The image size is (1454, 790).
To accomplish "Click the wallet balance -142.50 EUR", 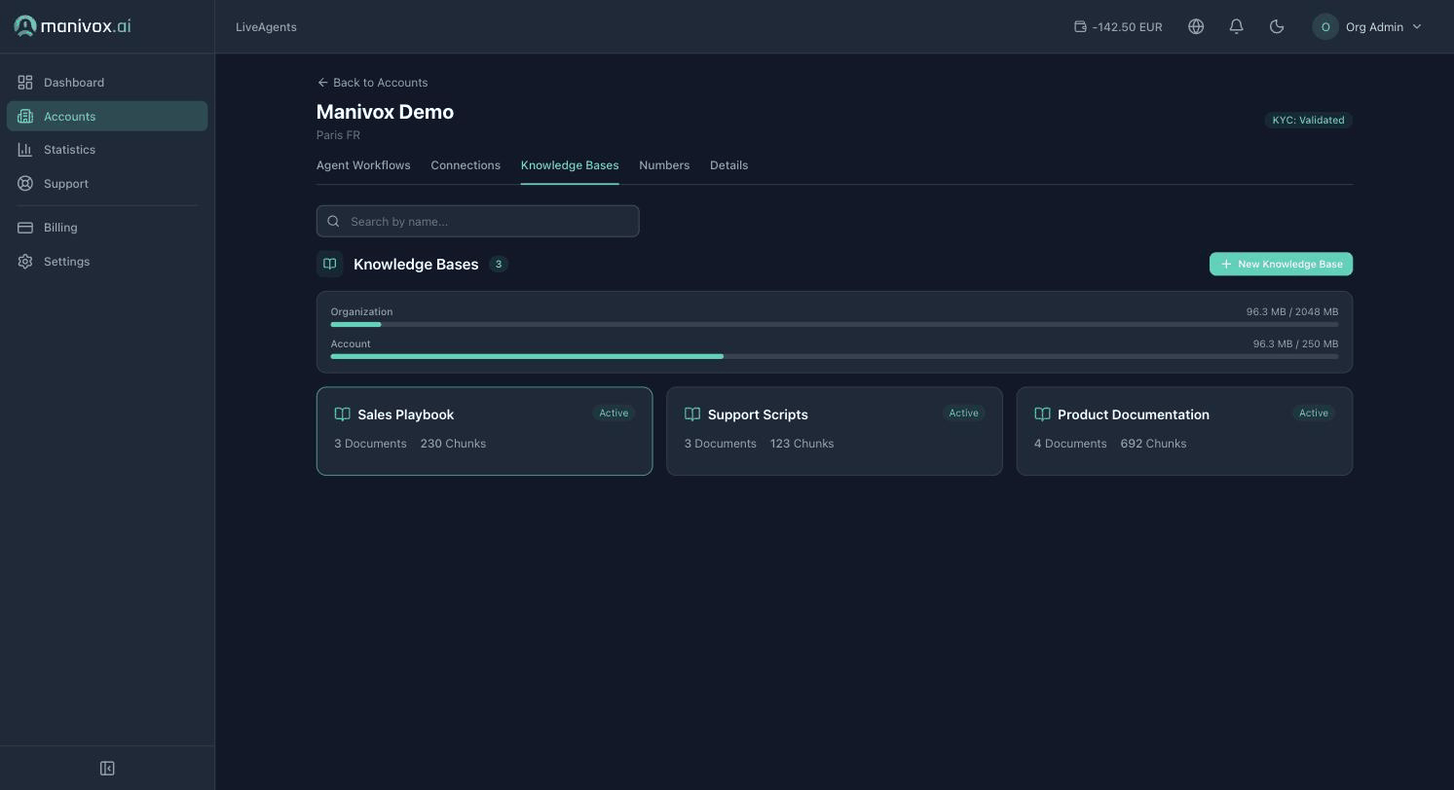I will (x=1118, y=27).
